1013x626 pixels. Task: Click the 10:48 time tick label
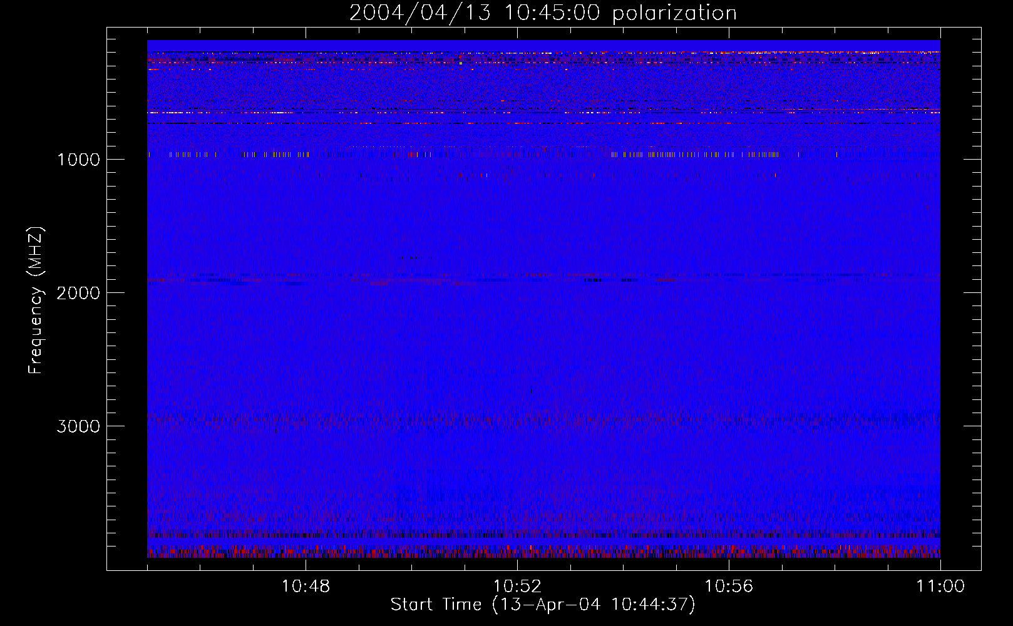[306, 587]
